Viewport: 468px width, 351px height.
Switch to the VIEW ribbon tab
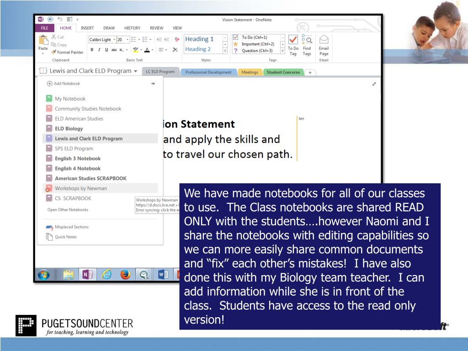177,28
